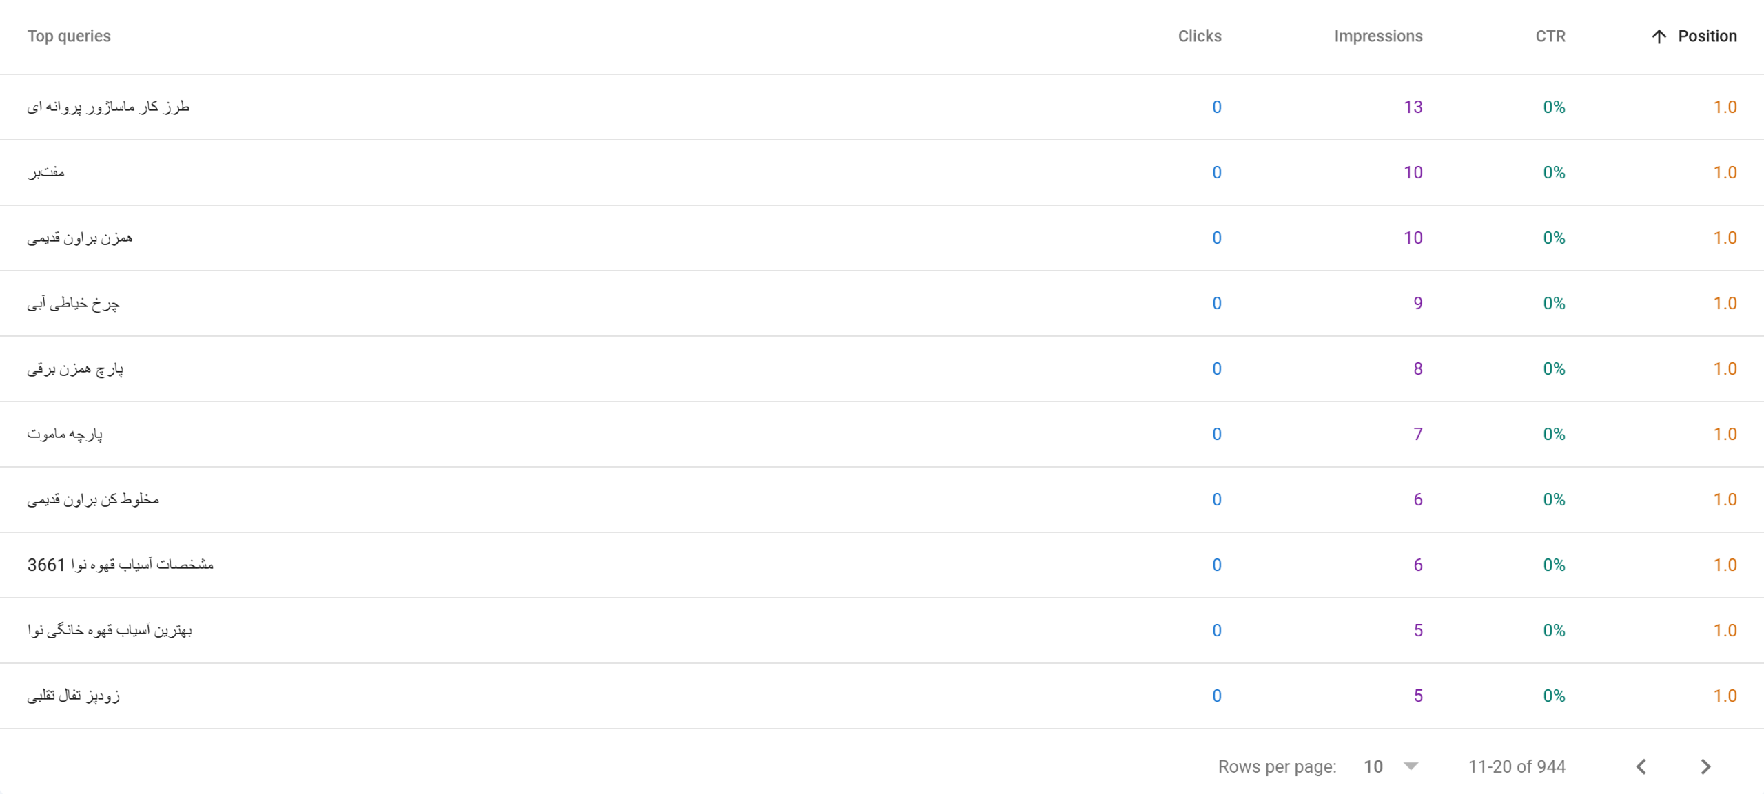Select the query row with 8 impressions
The width and height of the screenshot is (1764, 794).
click(882, 368)
